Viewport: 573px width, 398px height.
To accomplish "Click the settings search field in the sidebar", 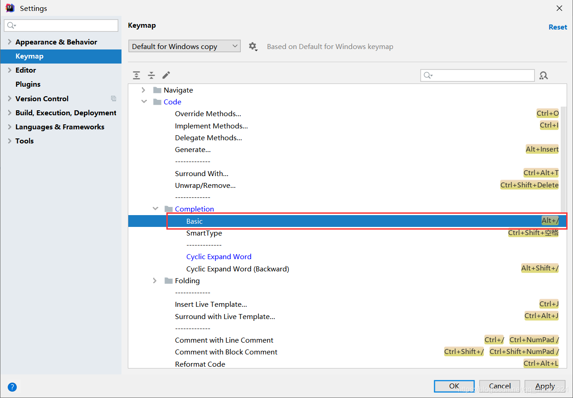I will click(61, 25).
